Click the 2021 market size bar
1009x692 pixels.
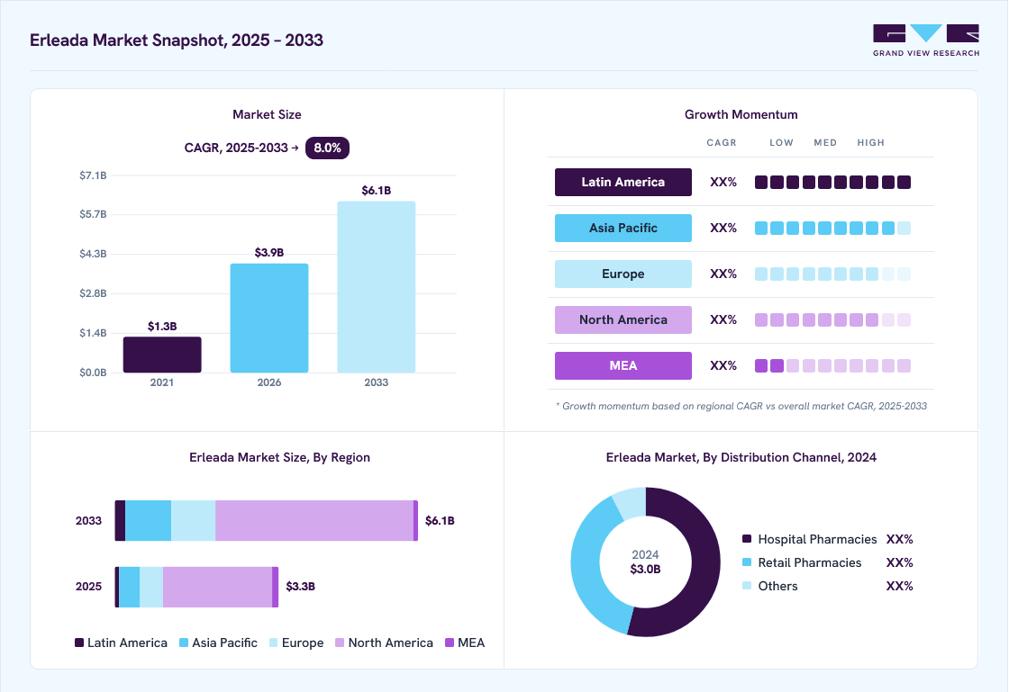tap(162, 355)
